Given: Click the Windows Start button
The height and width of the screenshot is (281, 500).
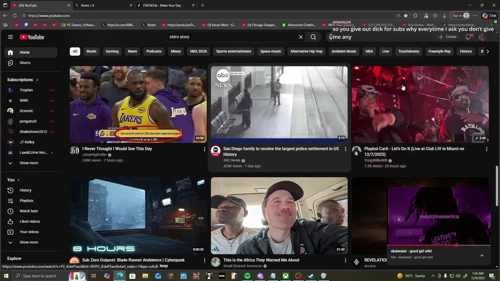Looking at the screenshot, I should coord(6,276).
